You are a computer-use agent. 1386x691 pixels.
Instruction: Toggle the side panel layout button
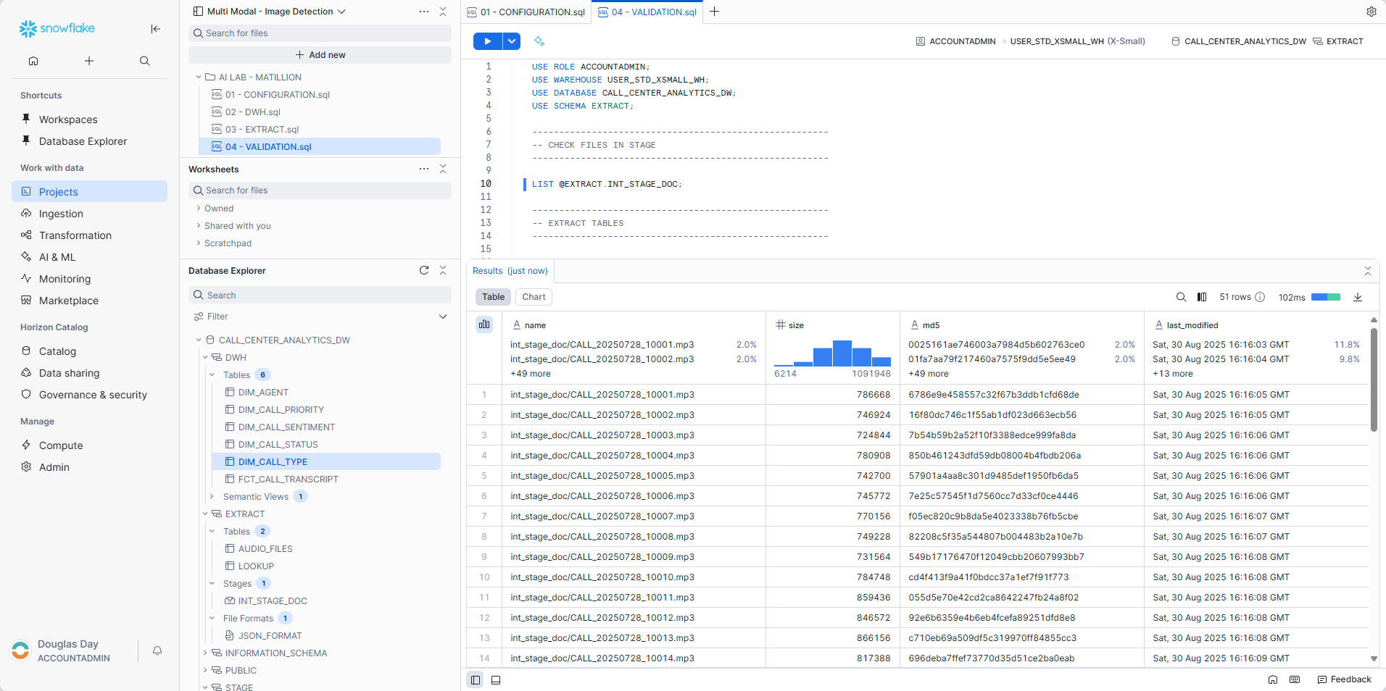(475, 679)
